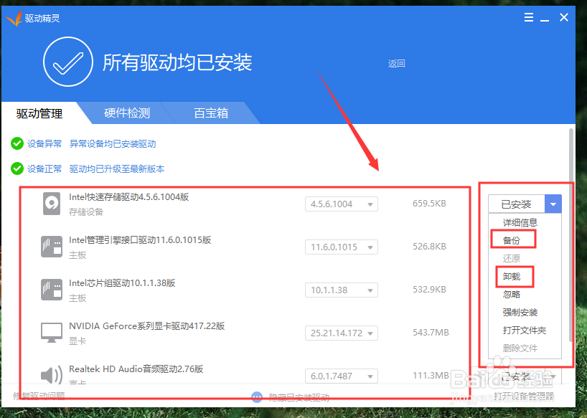
Task: Click the 显卡 category label
Action: click(78, 341)
